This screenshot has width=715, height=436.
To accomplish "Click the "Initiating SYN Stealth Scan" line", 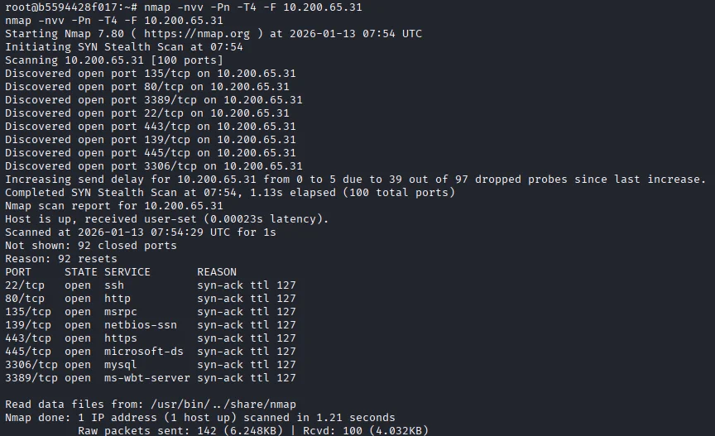I will click(x=124, y=47).
